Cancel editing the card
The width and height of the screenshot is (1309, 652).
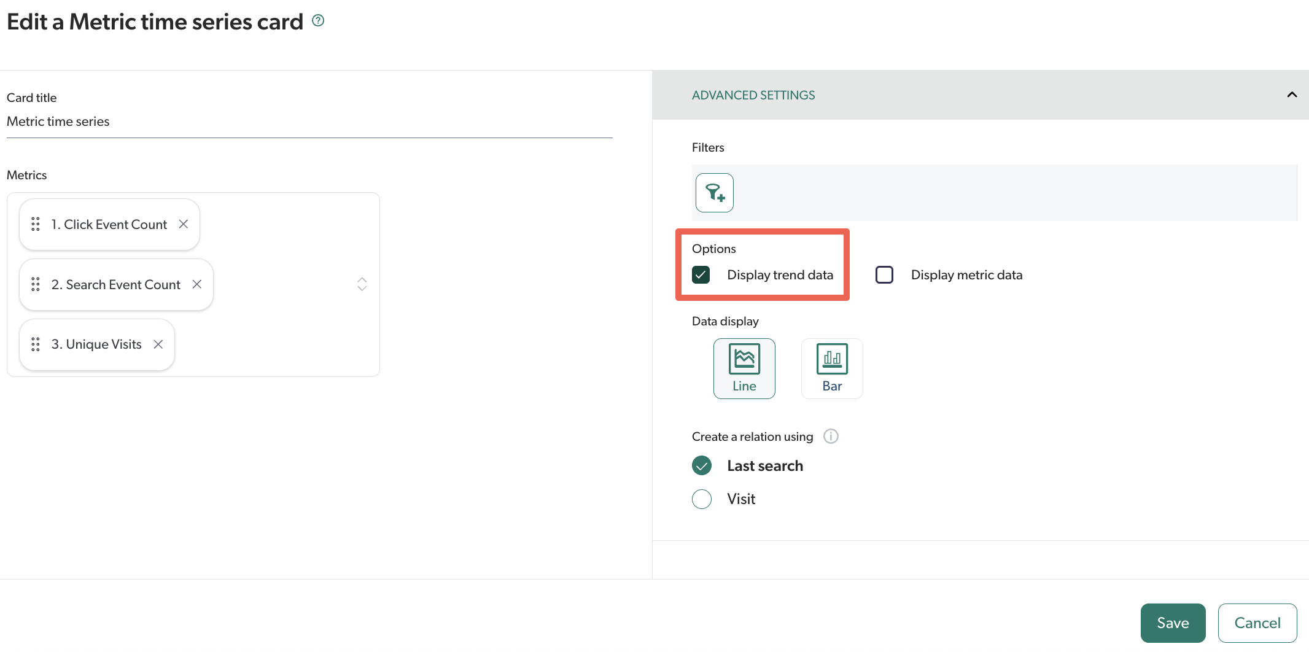point(1257,623)
